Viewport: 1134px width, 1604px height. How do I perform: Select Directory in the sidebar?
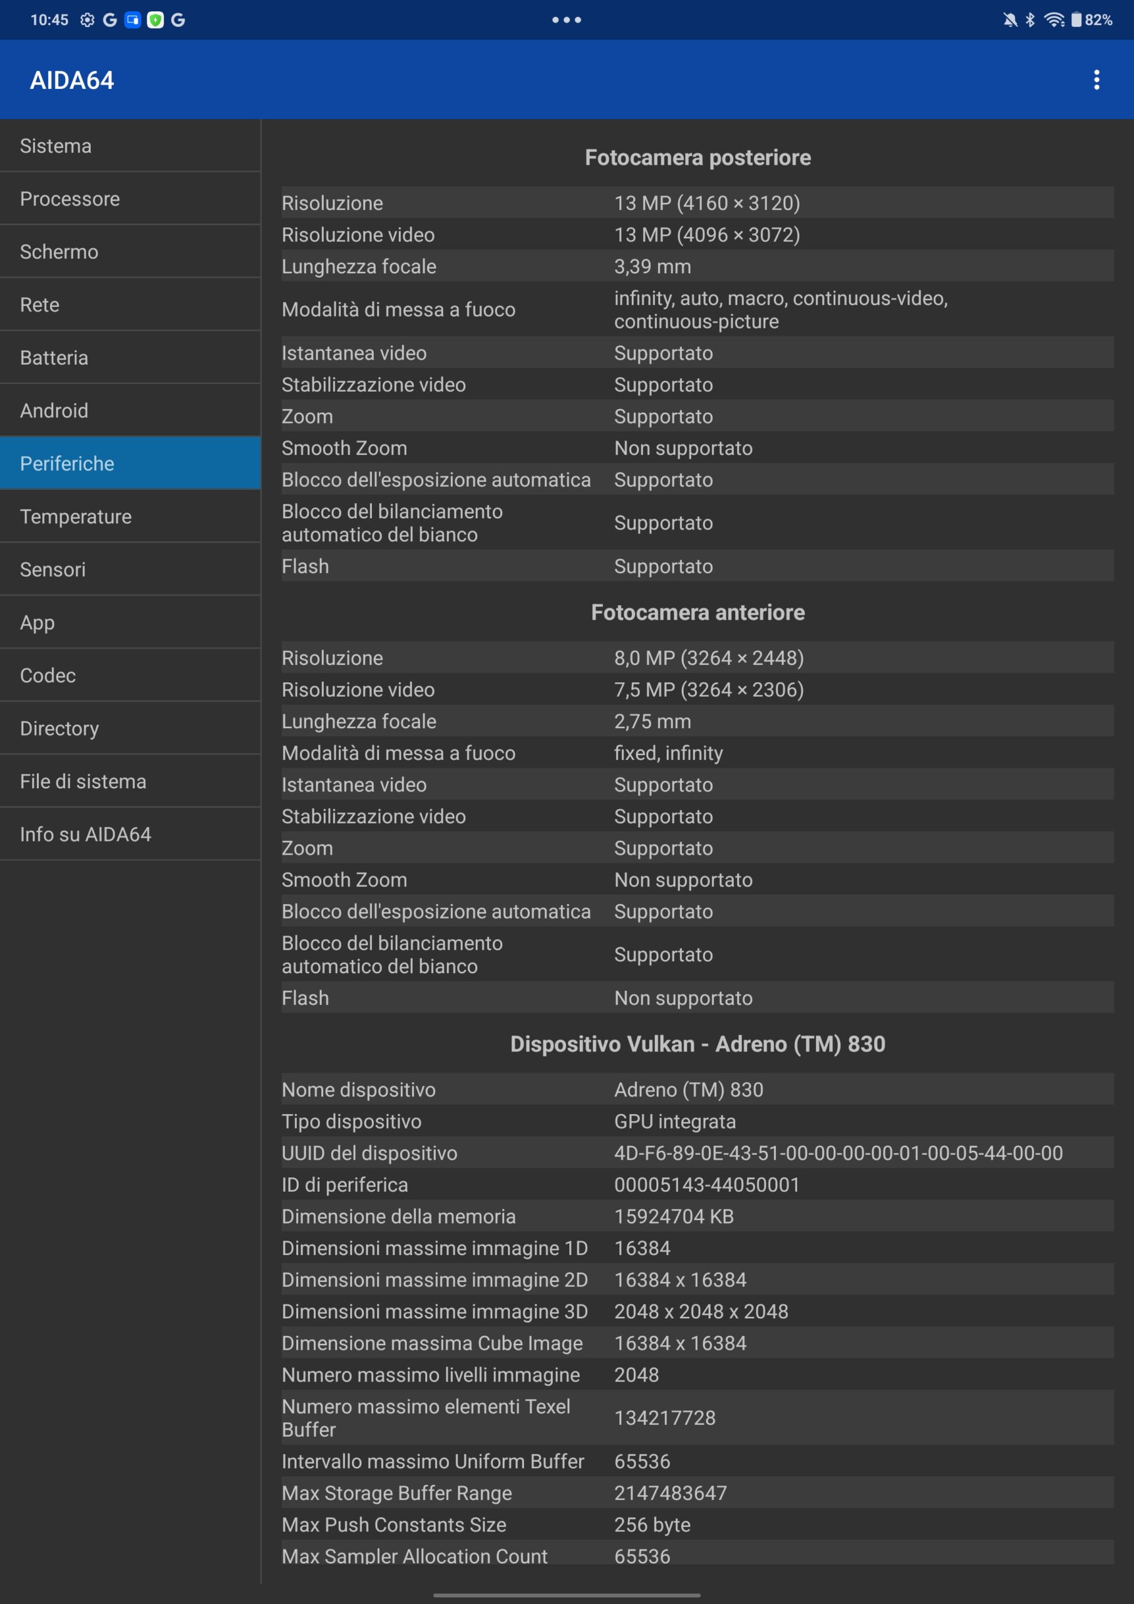tap(130, 728)
